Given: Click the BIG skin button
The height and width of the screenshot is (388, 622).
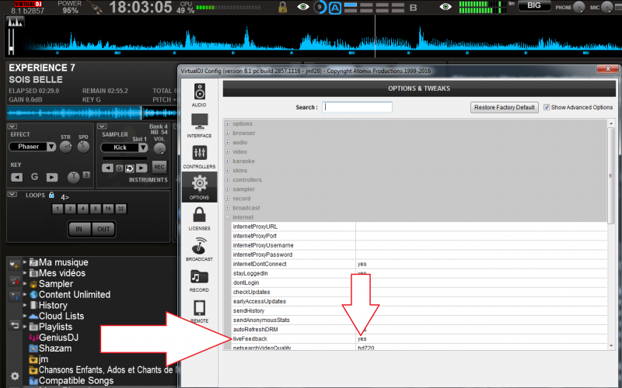Looking at the screenshot, I should (533, 5).
